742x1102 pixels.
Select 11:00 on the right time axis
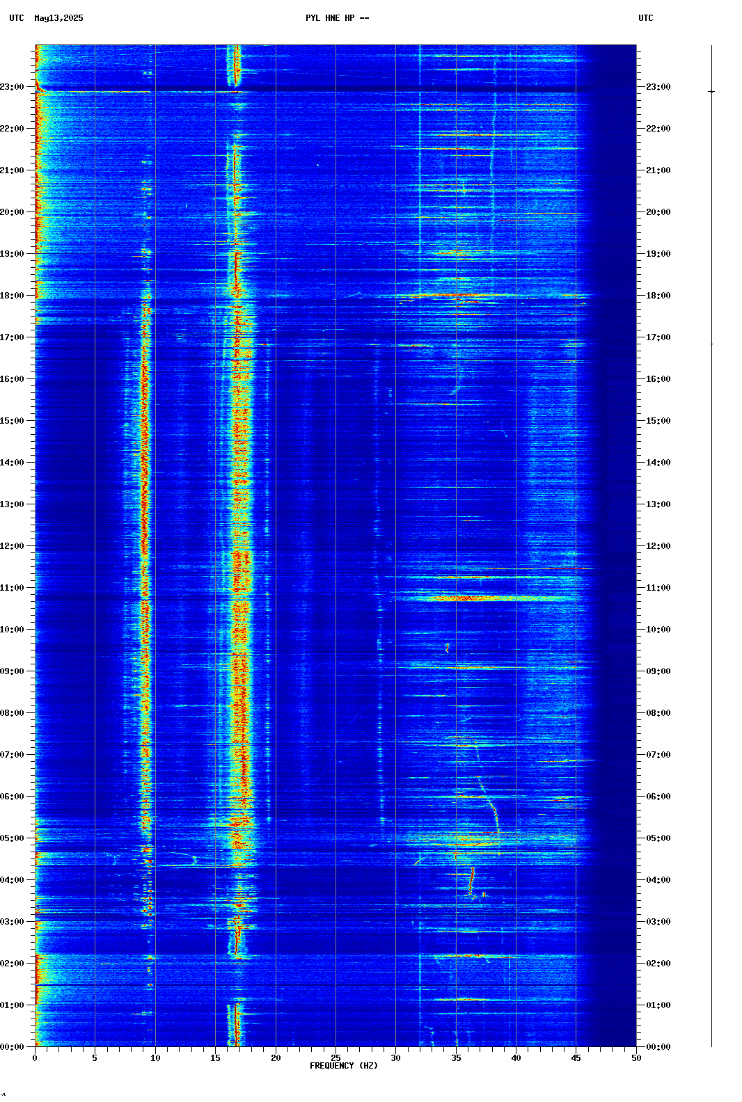[x=658, y=588]
